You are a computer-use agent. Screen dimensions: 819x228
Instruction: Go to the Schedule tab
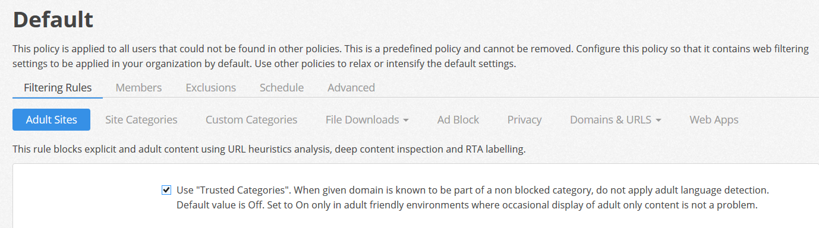tap(282, 87)
